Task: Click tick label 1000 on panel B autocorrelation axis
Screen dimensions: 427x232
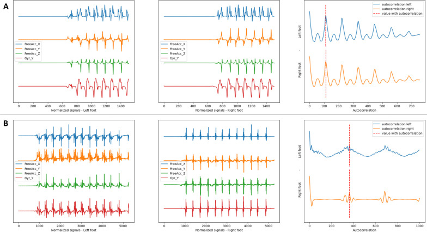Action: pos(419,226)
